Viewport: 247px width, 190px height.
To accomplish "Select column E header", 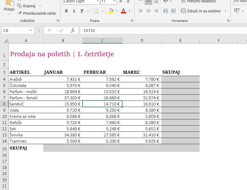I will 181,40.
